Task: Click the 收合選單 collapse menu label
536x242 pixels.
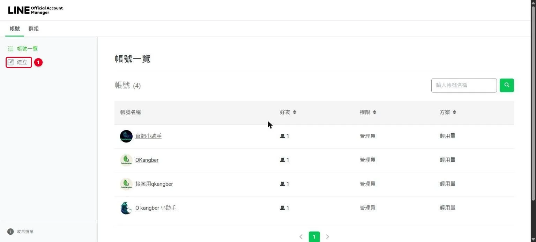Action: (25, 232)
